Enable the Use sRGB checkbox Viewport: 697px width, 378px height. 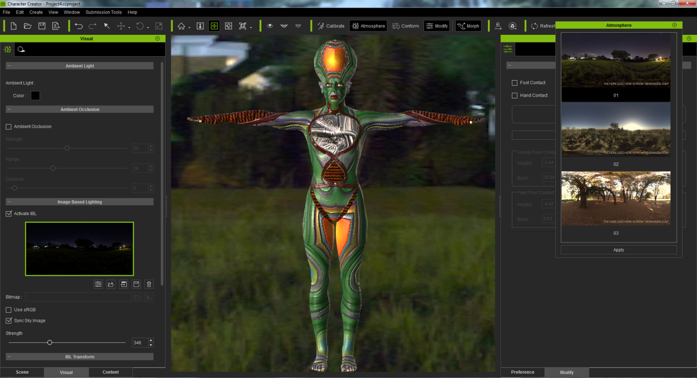click(8, 310)
